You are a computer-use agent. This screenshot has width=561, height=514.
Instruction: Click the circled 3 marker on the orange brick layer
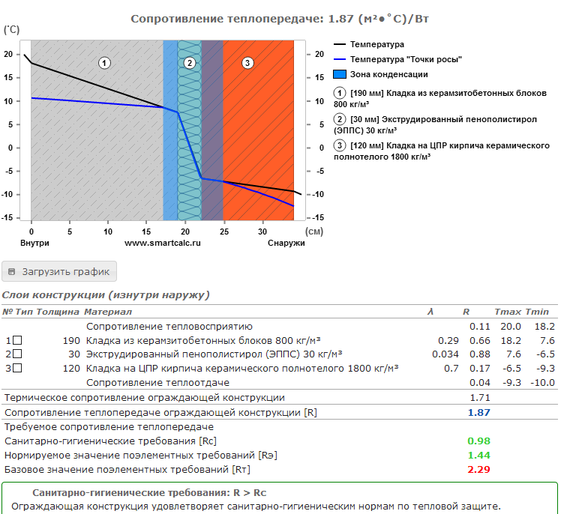click(x=247, y=63)
